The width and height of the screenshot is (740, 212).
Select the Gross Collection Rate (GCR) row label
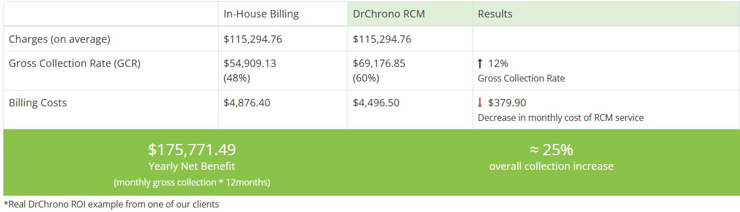[x=74, y=64]
